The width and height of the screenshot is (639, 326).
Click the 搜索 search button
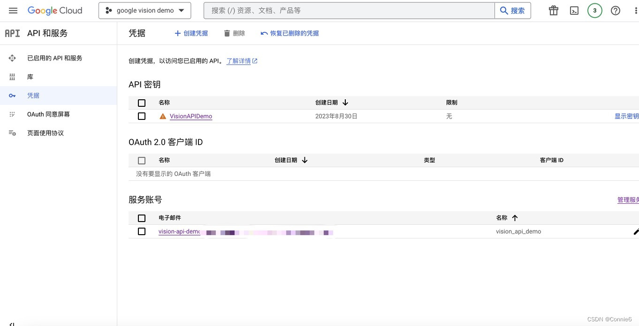pyautogui.click(x=513, y=10)
